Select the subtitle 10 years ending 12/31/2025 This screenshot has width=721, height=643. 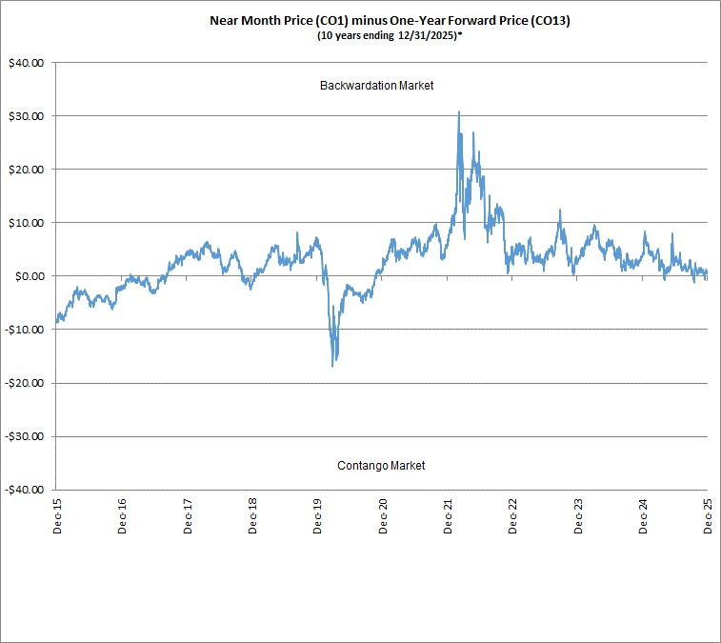pos(389,36)
